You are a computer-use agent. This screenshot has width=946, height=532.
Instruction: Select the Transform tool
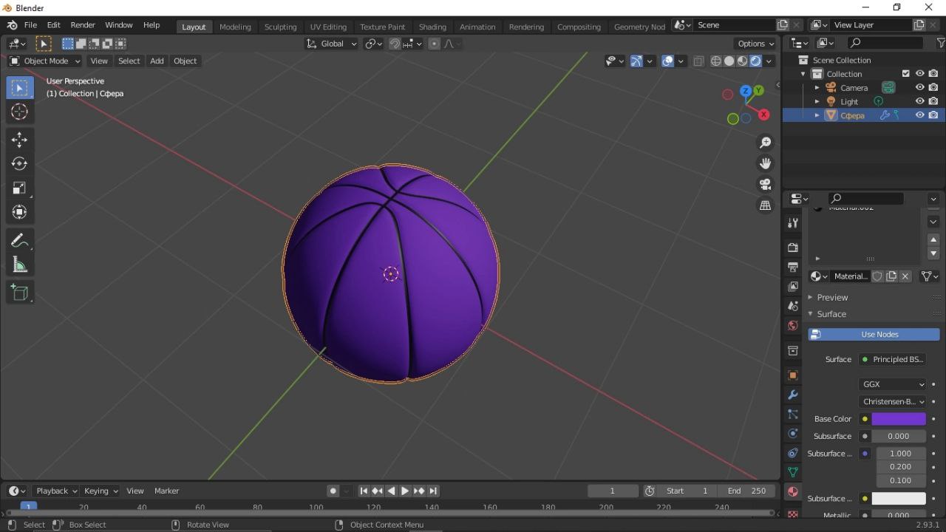[20, 212]
